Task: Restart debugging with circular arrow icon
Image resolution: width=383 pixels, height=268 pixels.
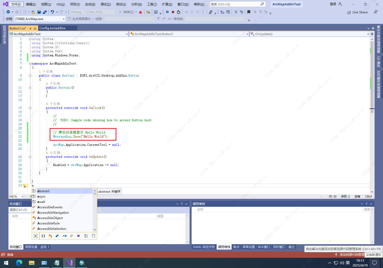Action: [x=179, y=12]
